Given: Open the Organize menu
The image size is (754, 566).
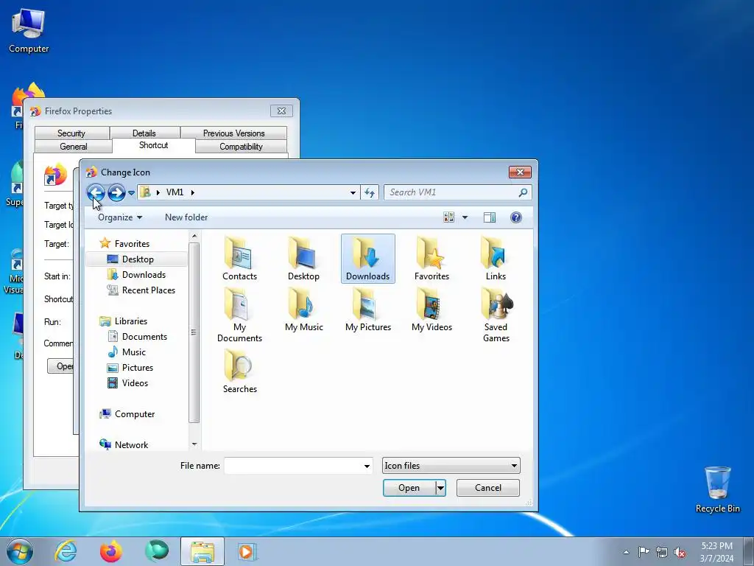Looking at the screenshot, I should coord(120,217).
